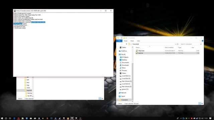214x120 pixels.
Task: Open the Action Center notification icon
Action: point(210,118)
